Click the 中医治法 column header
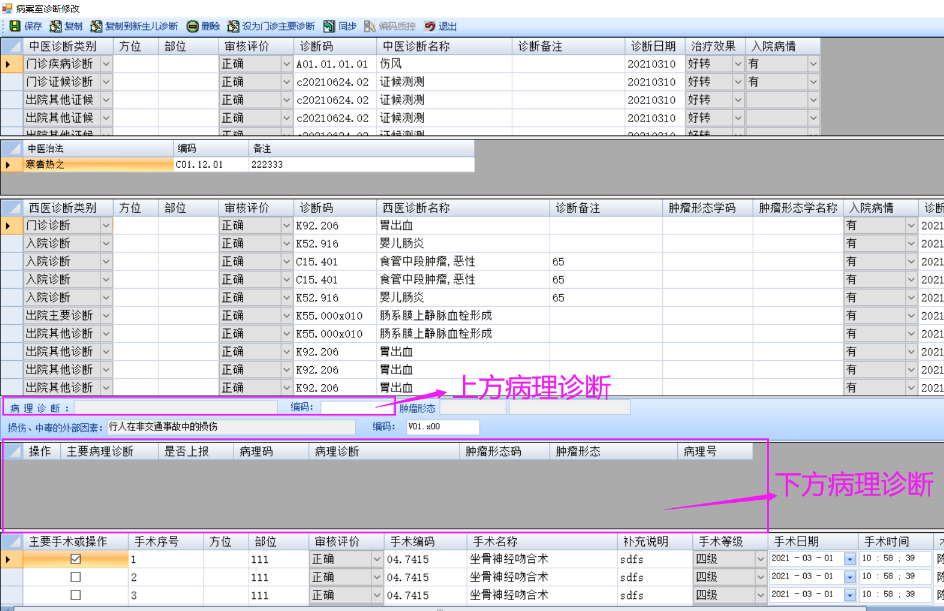 [98, 149]
